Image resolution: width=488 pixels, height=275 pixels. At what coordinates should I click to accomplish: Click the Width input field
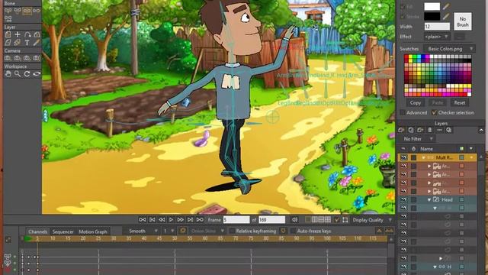(437, 27)
